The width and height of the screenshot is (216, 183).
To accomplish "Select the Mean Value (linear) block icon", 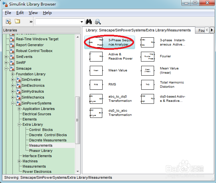I will pos(147,71).
